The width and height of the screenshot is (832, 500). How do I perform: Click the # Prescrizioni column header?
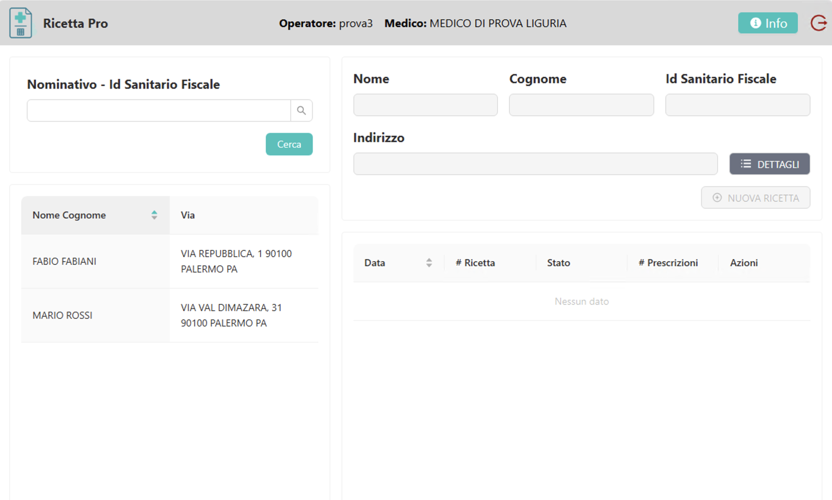668,263
